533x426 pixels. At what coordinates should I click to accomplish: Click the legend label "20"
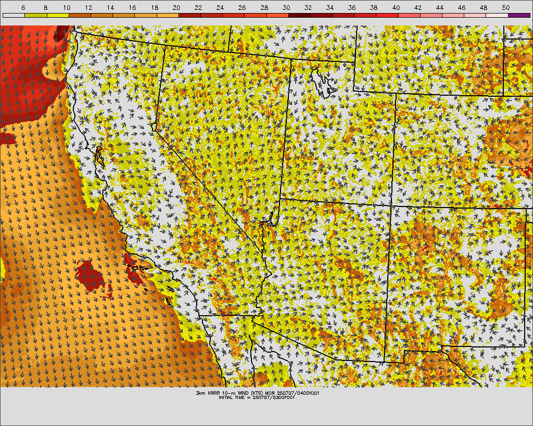(x=176, y=7)
